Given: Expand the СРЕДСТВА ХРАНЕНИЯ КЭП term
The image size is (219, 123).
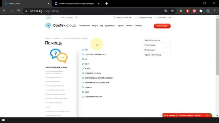Looking at the screenshot, I should [x=95, y=54].
